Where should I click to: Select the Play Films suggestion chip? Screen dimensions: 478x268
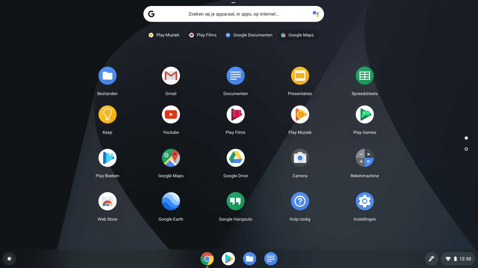coord(203,35)
